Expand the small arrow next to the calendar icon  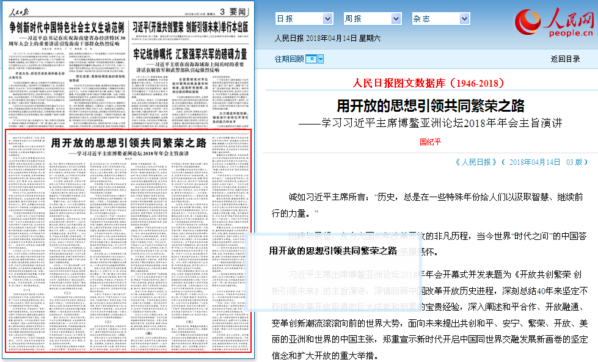321,59
